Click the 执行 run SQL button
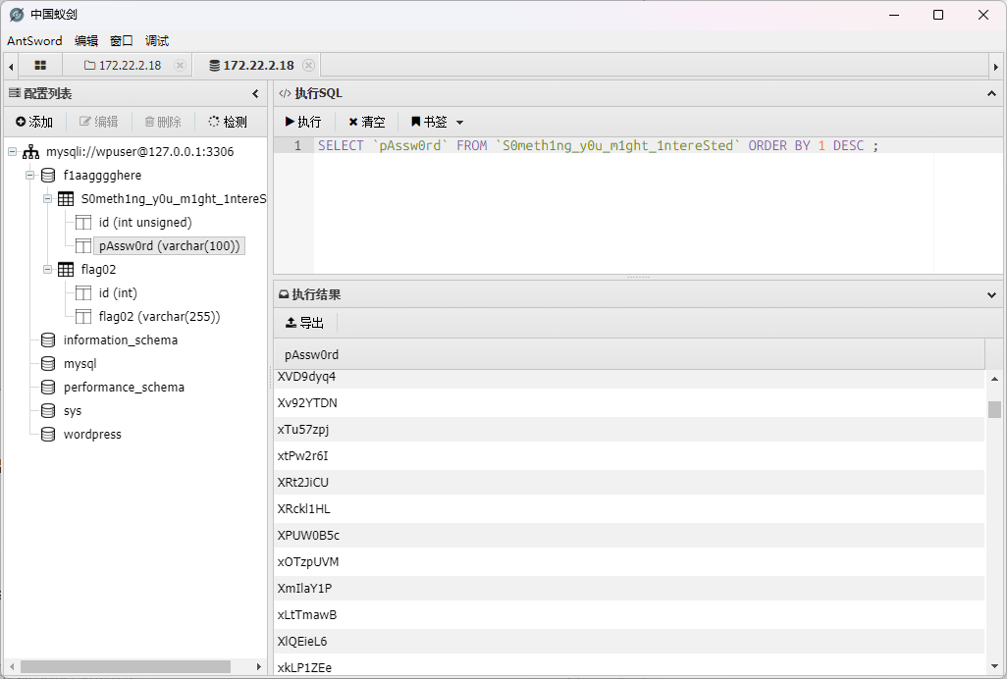This screenshot has height=679, width=1007. click(x=303, y=122)
